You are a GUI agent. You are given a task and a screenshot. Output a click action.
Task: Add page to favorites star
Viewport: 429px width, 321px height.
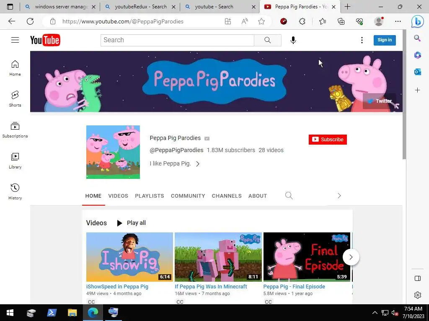tap(261, 21)
